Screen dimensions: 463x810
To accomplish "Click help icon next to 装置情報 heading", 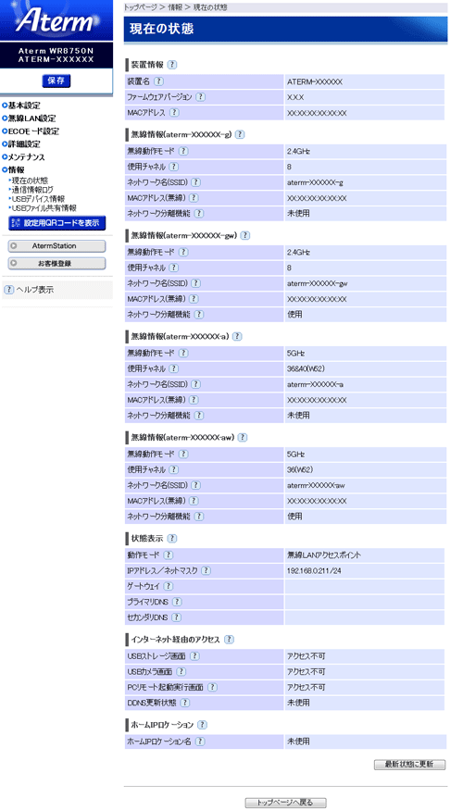I will coord(172,65).
